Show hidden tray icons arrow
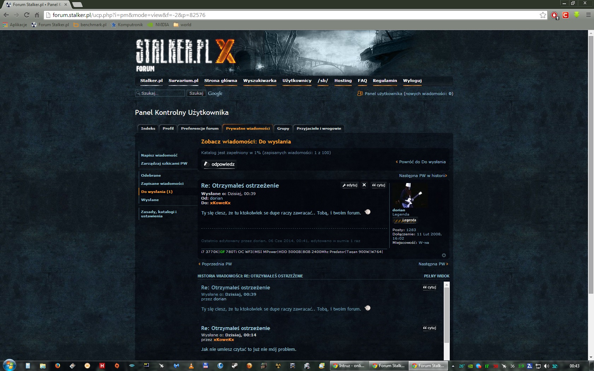This screenshot has height=371, width=594. [453, 366]
